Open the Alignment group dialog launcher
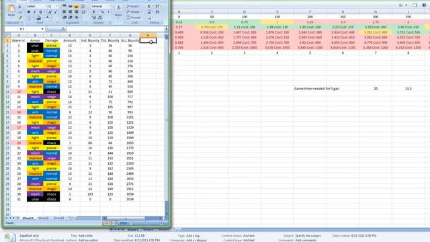Image resolution: width=430 pixels, height=242 pixels. [87, 23]
